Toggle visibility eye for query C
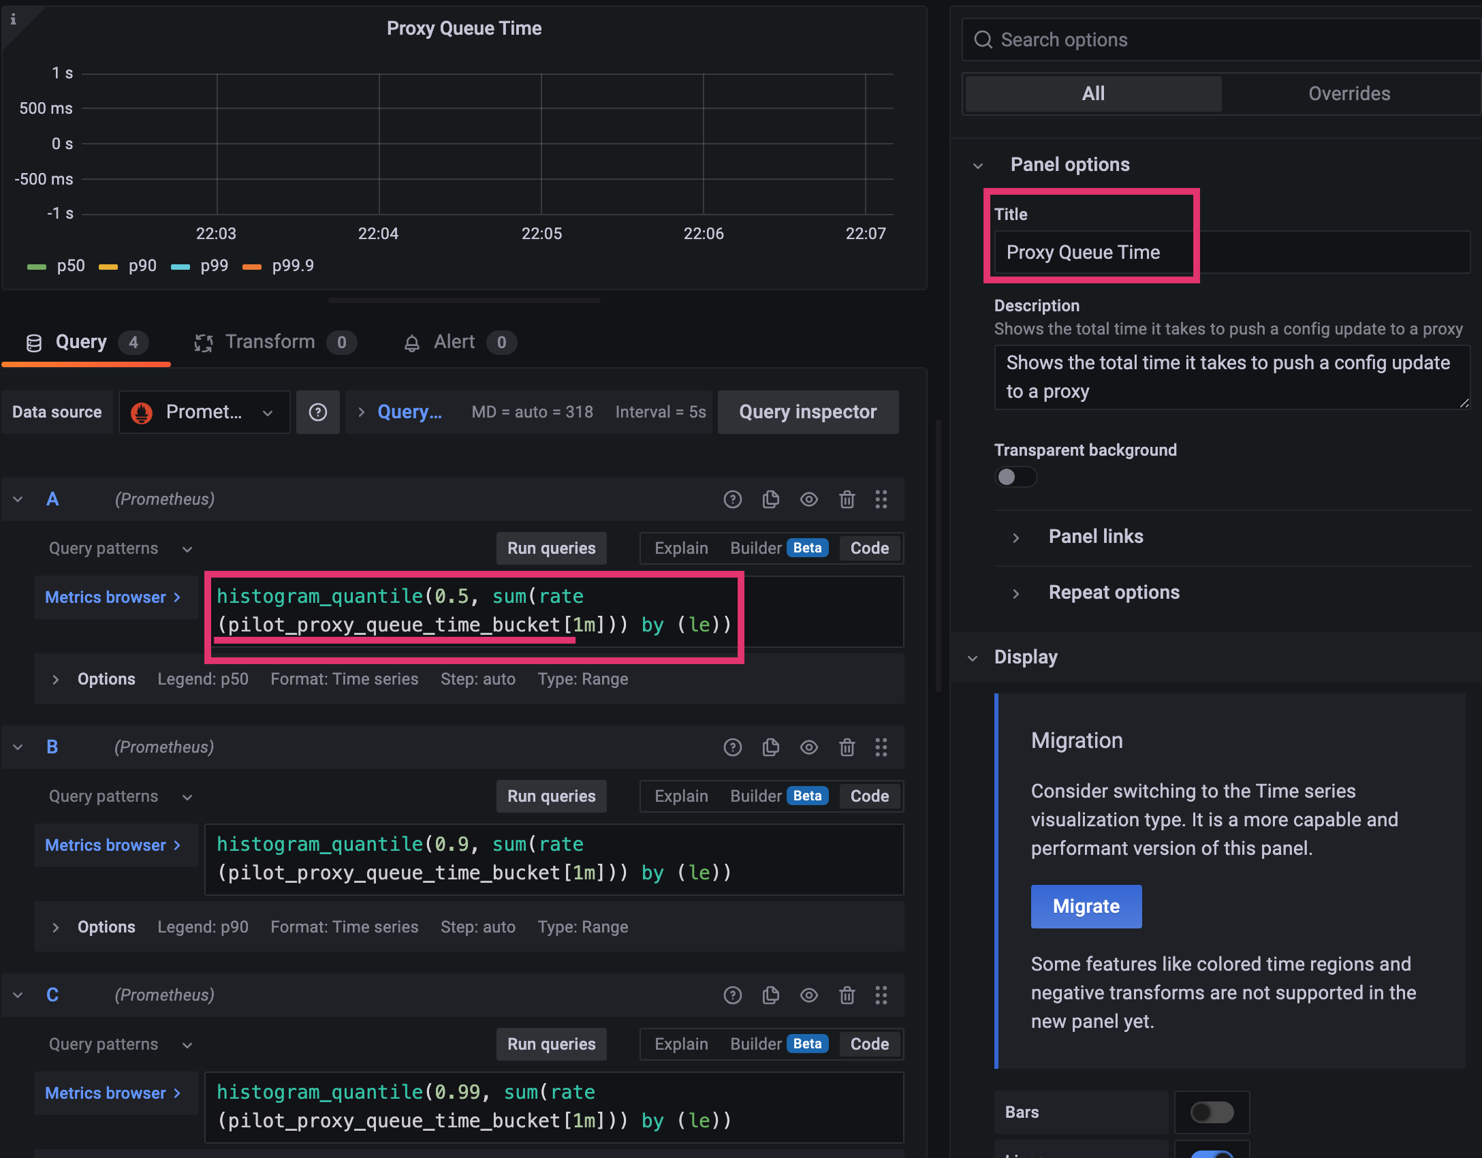This screenshot has width=1482, height=1158. [809, 995]
